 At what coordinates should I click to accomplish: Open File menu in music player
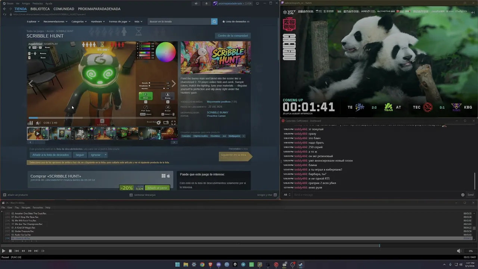click(3, 208)
